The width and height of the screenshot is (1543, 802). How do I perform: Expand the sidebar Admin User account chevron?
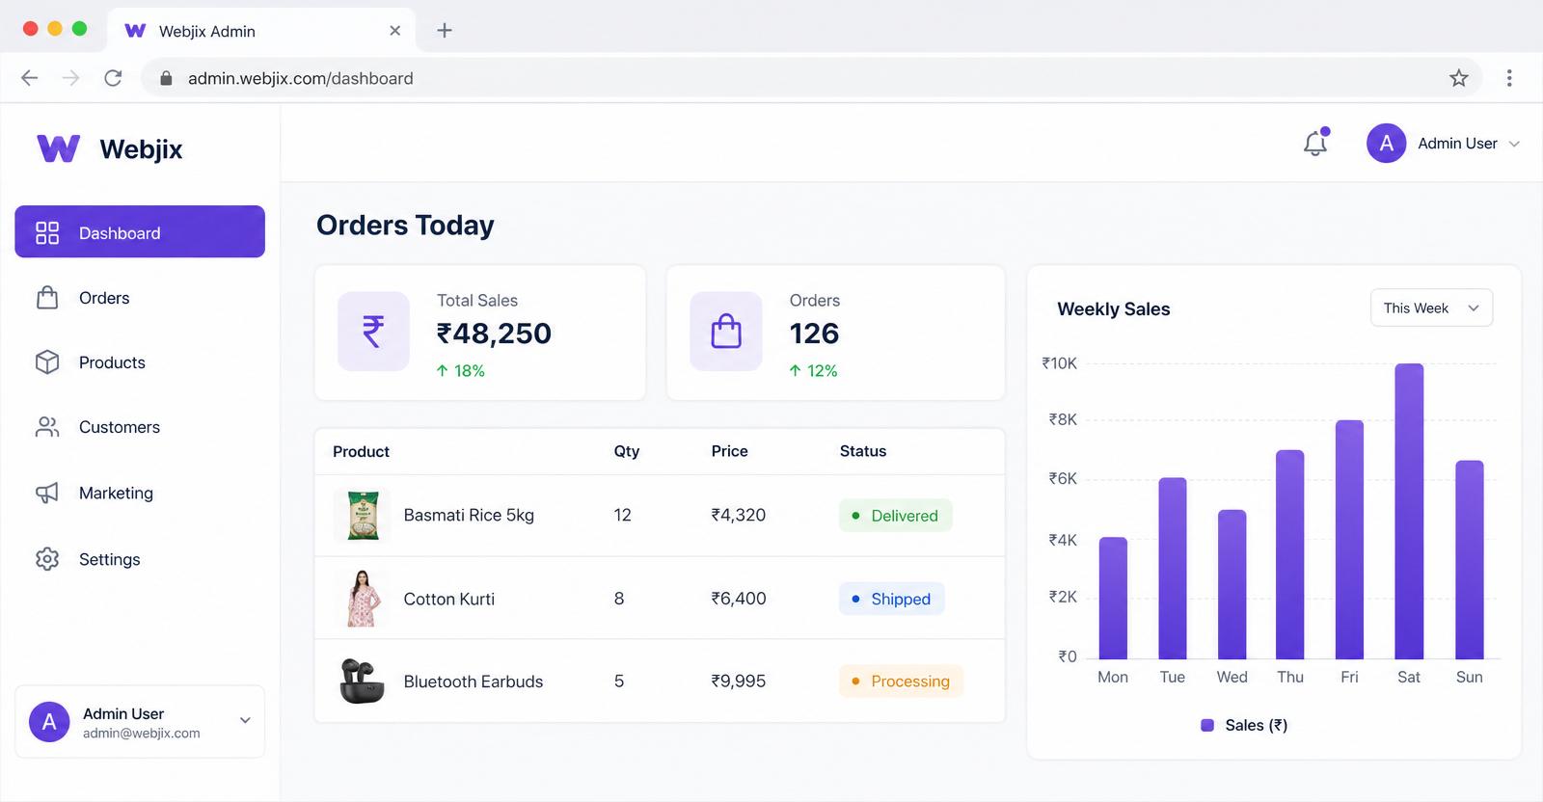(x=245, y=720)
